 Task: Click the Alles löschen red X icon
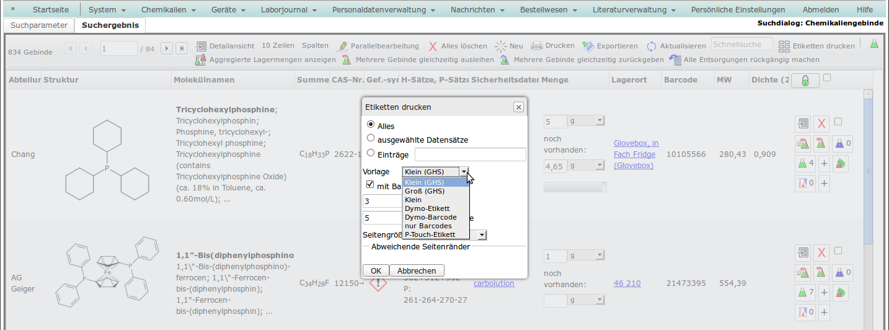click(433, 47)
